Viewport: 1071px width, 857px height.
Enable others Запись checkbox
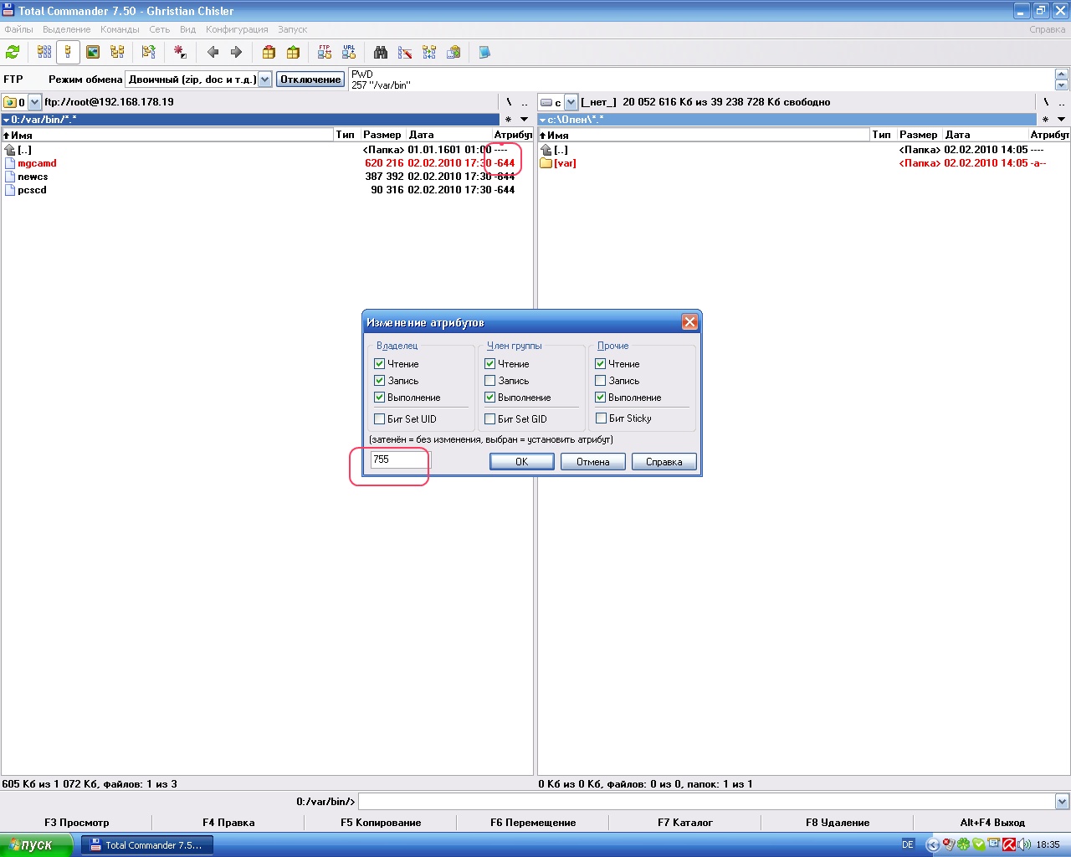pos(600,381)
